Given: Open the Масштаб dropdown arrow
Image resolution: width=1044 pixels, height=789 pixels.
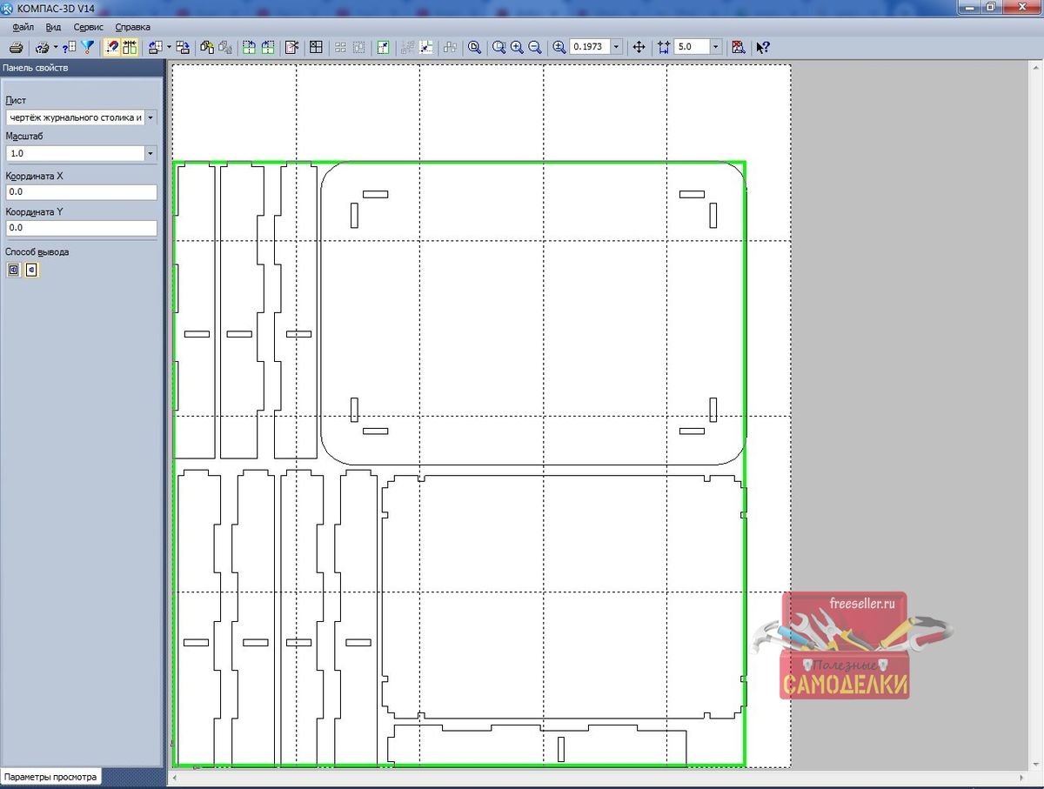Looking at the screenshot, I should pos(151,153).
